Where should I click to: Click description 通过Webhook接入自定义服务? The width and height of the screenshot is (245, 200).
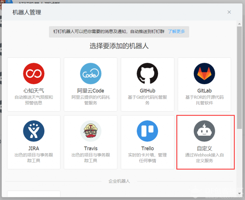(x=204, y=158)
